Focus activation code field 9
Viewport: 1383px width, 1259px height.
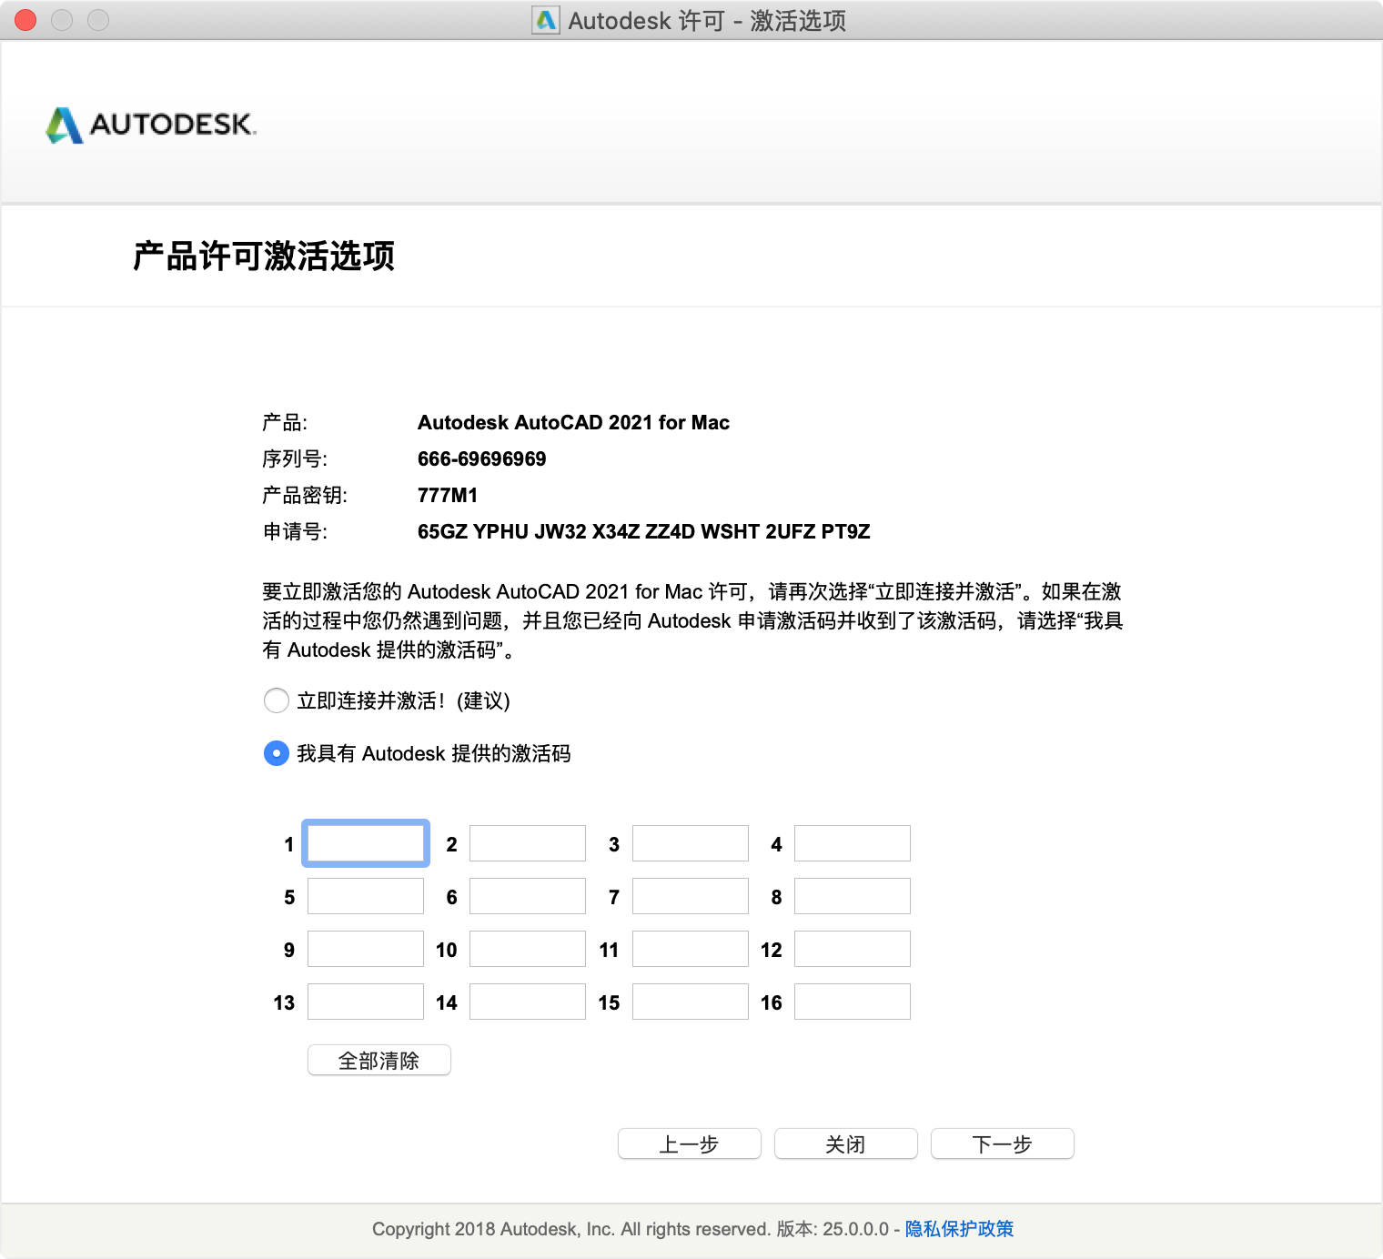pyautogui.click(x=366, y=949)
